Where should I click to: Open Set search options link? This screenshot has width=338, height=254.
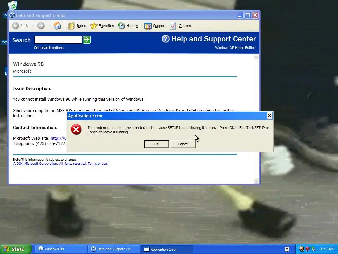[x=49, y=48]
